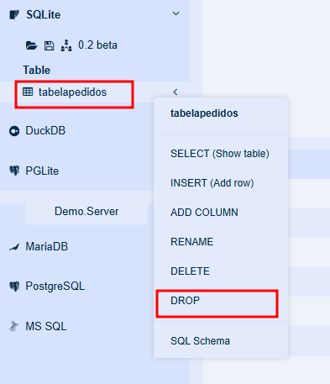Click the SQLite logo icon
330x384 pixels.
tap(14, 14)
